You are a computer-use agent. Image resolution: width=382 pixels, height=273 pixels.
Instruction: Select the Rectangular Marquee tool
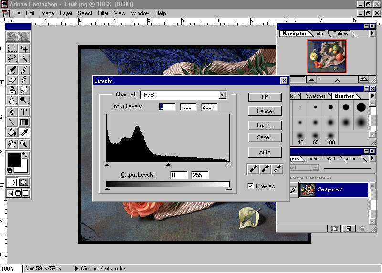11,48
